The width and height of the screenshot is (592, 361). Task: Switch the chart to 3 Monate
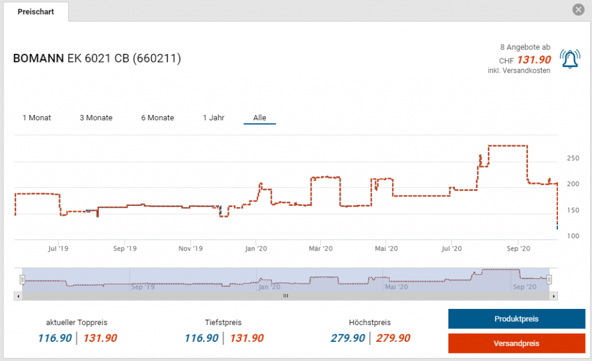pos(96,117)
